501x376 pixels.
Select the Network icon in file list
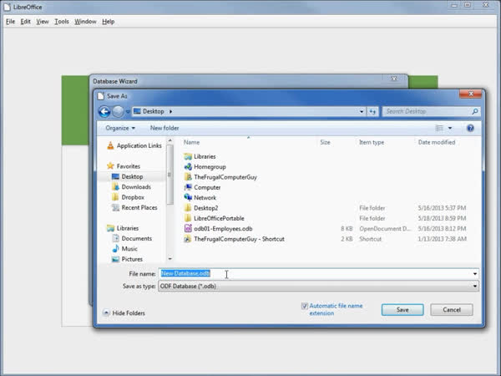(x=188, y=197)
